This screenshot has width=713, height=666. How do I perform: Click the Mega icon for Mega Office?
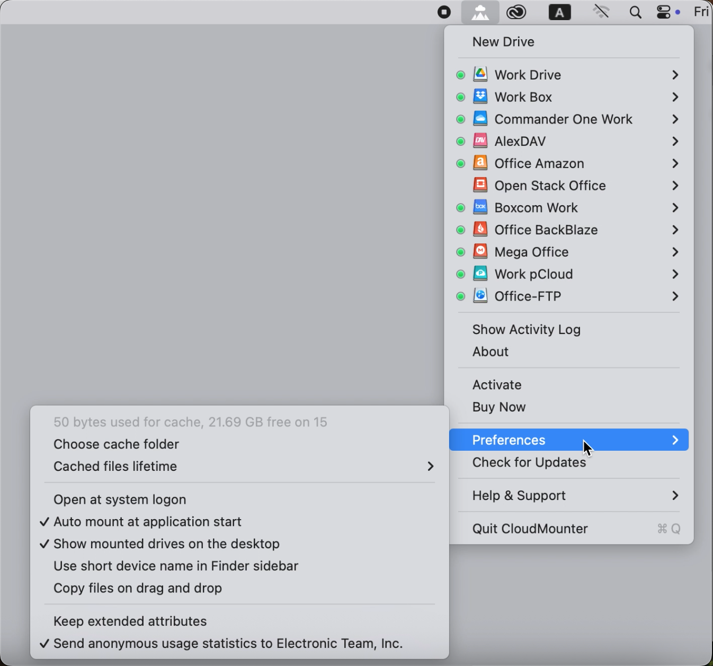480,252
